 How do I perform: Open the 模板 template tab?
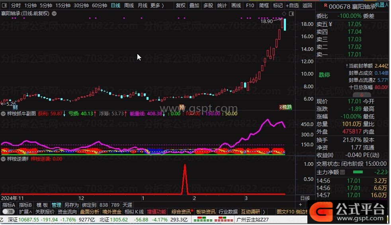point(42,205)
